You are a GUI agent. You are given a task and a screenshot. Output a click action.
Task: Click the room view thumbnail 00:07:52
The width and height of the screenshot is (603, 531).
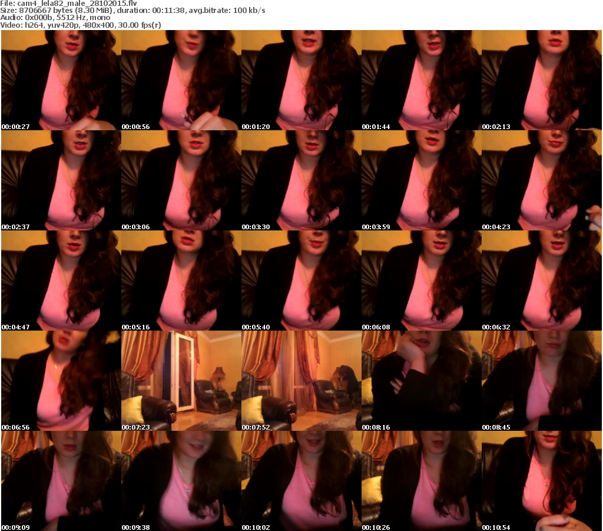tap(301, 381)
